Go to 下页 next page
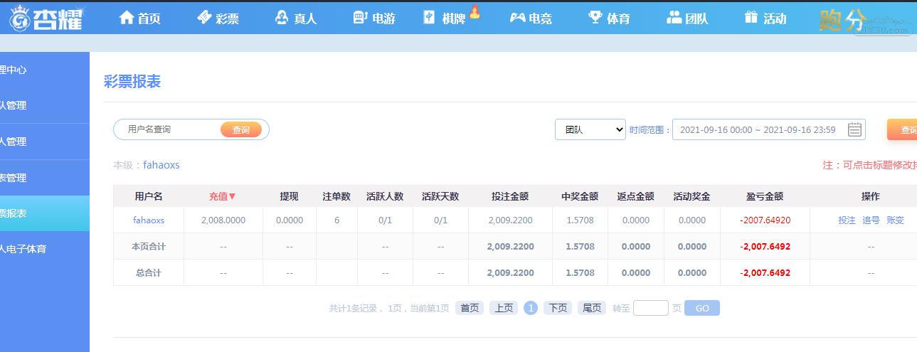This screenshot has height=352, width=917. click(x=558, y=308)
